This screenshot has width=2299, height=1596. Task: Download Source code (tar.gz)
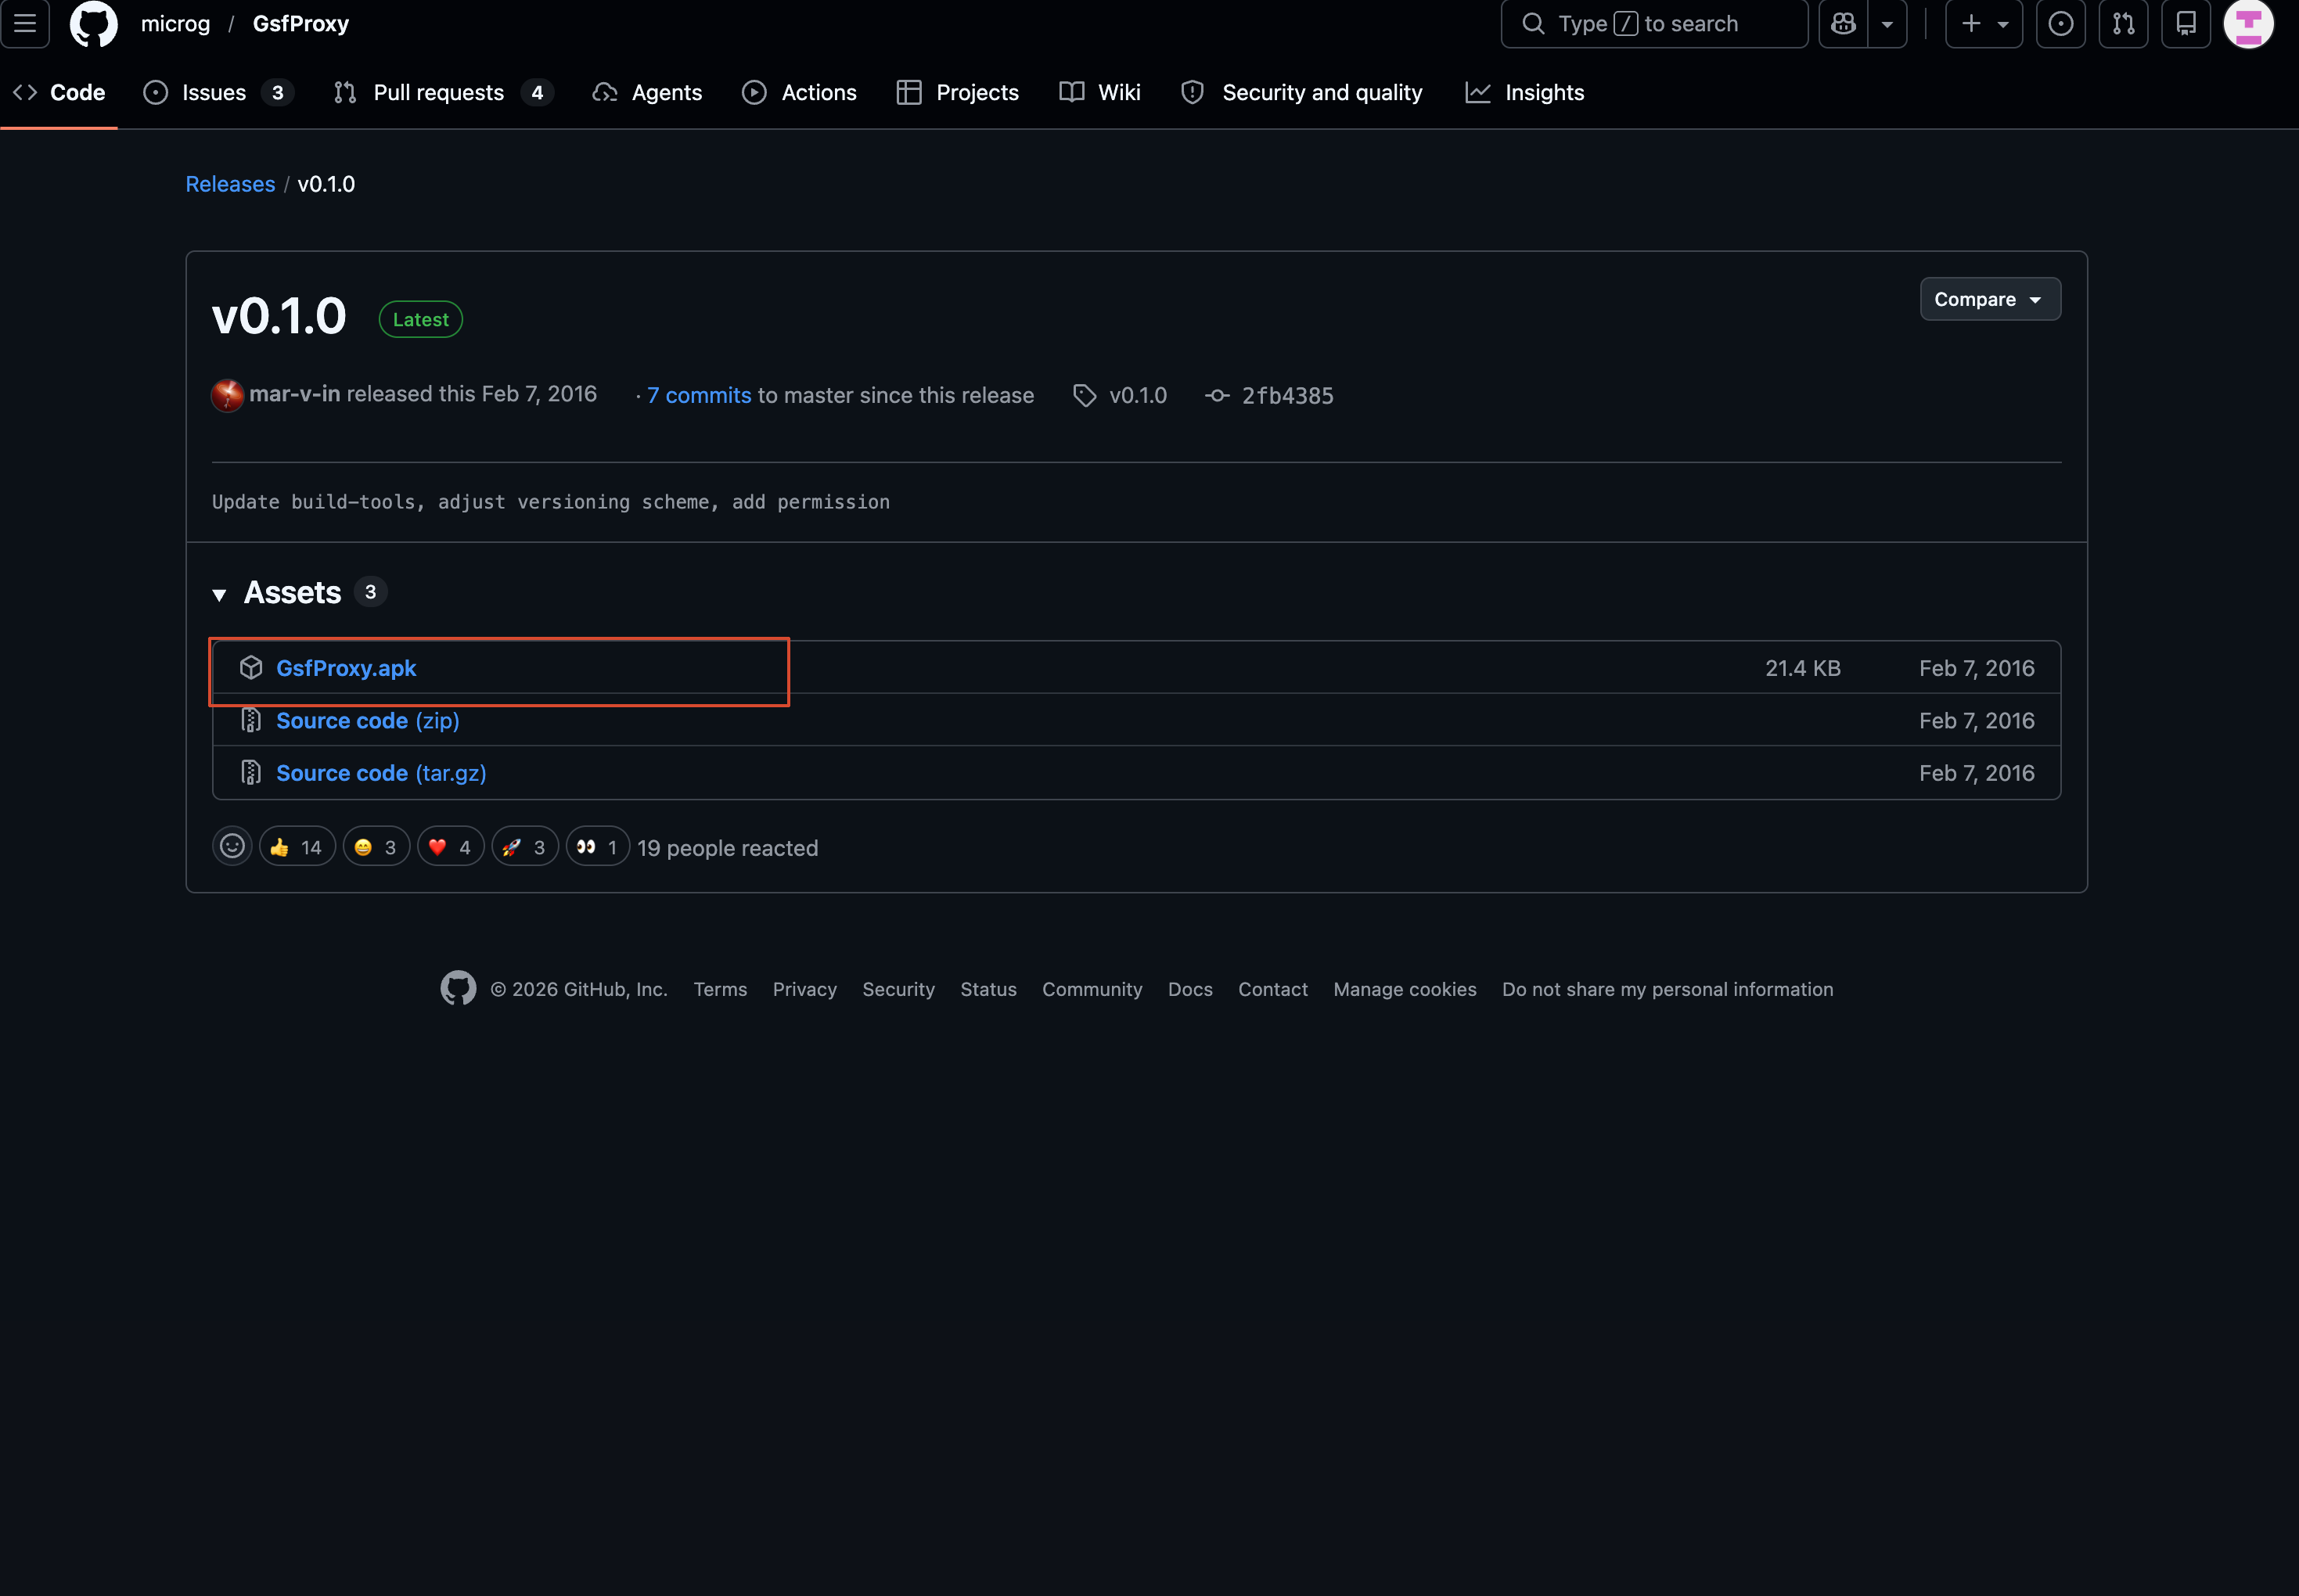(381, 773)
